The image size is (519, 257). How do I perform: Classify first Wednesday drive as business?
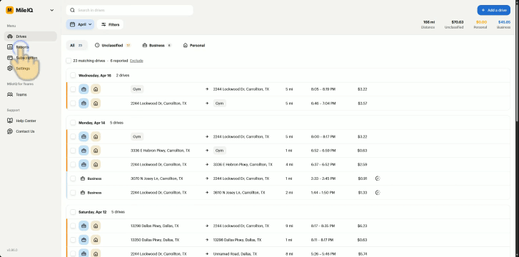click(x=84, y=89)
